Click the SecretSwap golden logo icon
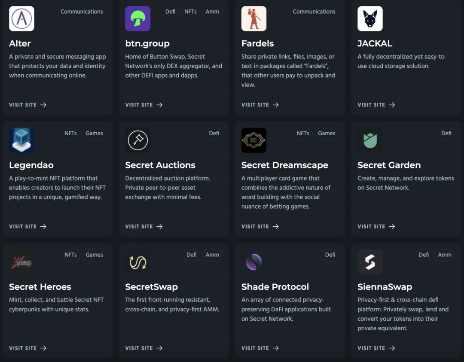The width and height of the screenshot is (464, 362). tap(137, 262)
